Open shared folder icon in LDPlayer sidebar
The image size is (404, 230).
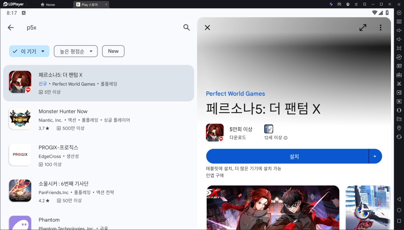coord(399,119)
